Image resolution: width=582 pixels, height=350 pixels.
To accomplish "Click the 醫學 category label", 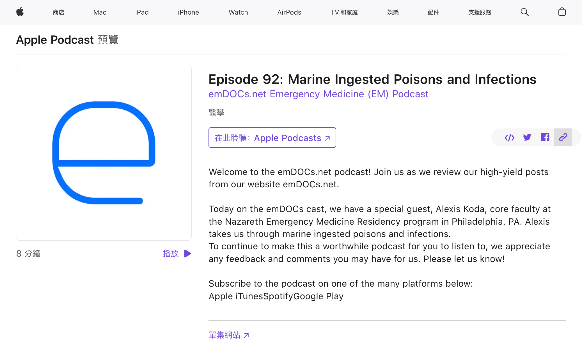I will [216, 113].
